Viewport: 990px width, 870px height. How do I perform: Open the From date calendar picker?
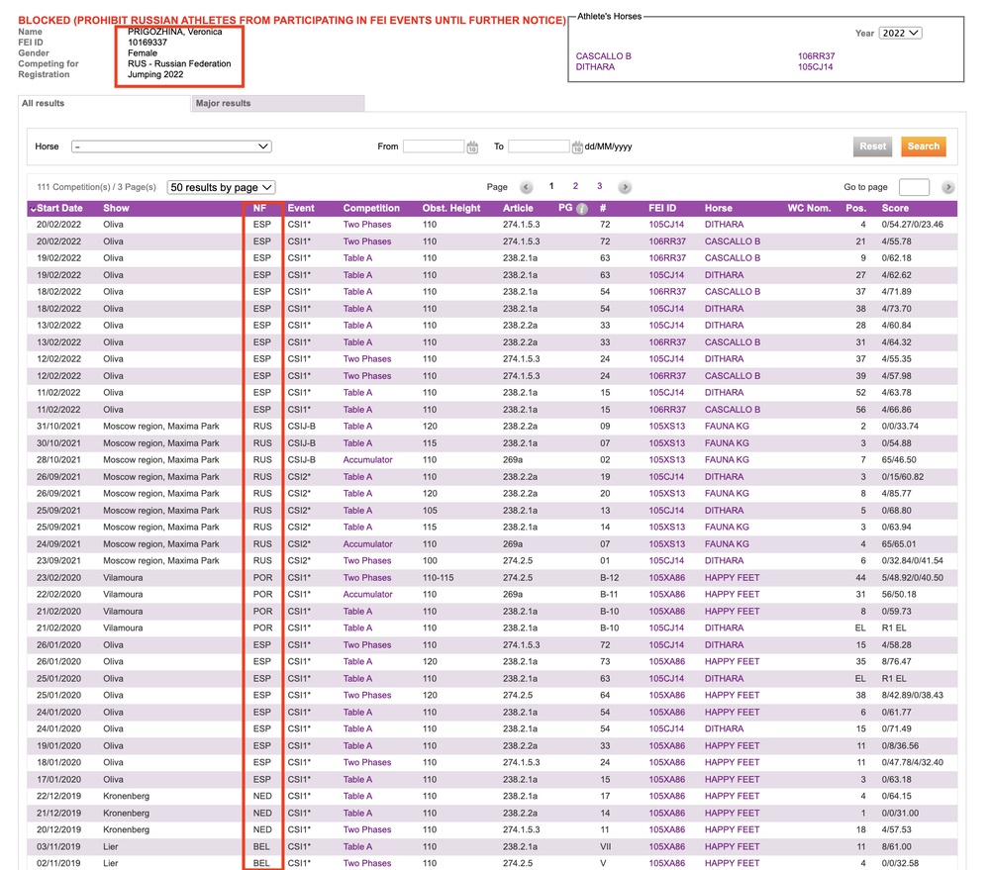[x=472, y=147]
